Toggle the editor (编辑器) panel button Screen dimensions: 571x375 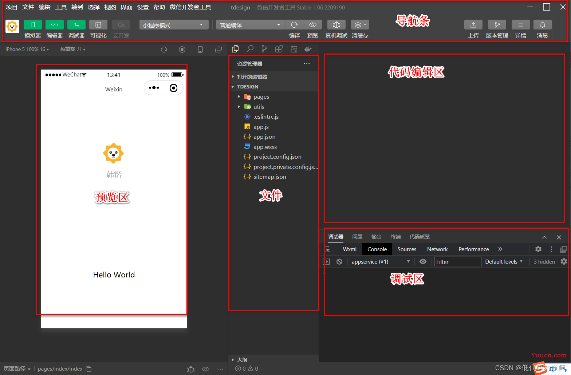[55, 25]
